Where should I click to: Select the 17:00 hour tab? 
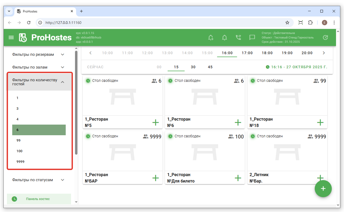[x=247, y=53]
